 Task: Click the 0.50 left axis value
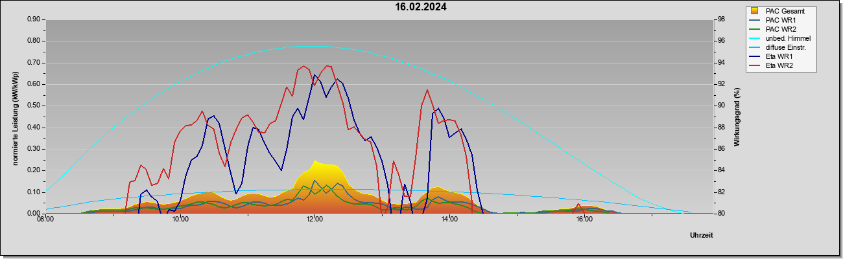tap(34, 106)
